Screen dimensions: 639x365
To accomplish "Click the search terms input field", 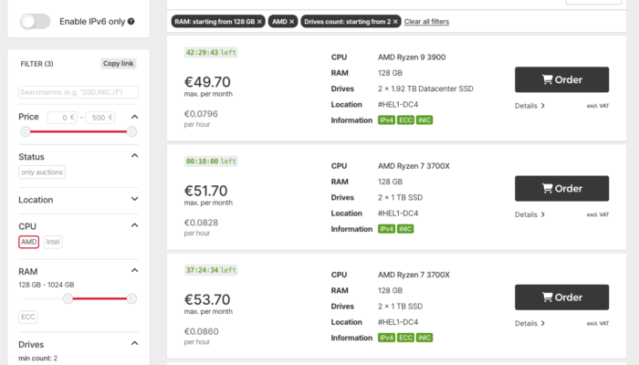I will (x=78, y=92).
